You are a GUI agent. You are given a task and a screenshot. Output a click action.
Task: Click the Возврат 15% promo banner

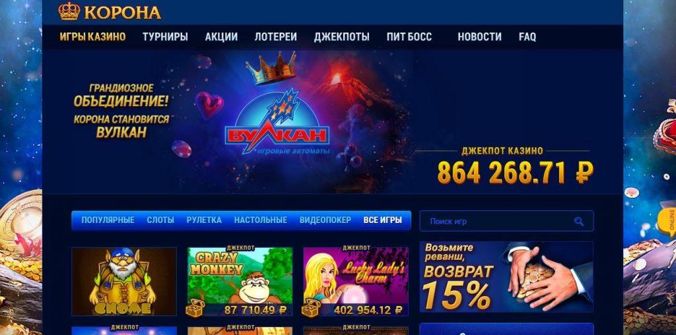coord(506,277)
